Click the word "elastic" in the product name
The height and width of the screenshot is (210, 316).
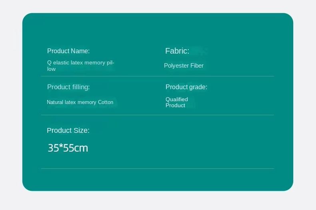pyautogui.click(x=61, y=63)
